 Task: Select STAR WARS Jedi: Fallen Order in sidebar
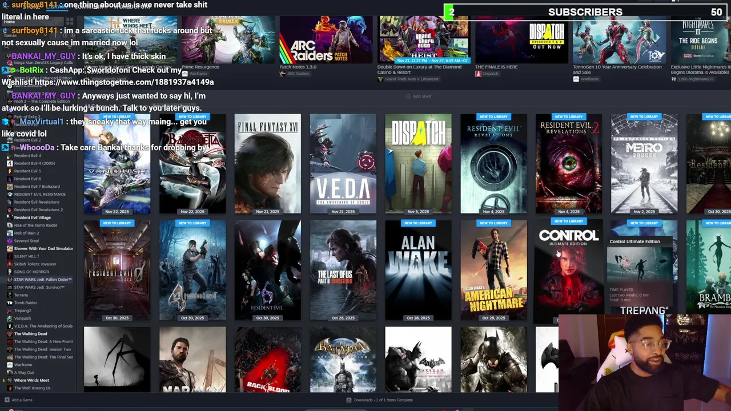(42, 280)
